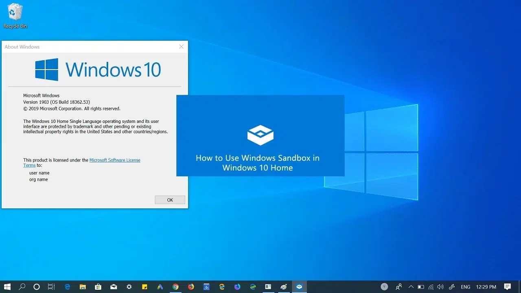Click the taskbar Search magnifier icon
The image size is (521, 293).
(22, 286)
